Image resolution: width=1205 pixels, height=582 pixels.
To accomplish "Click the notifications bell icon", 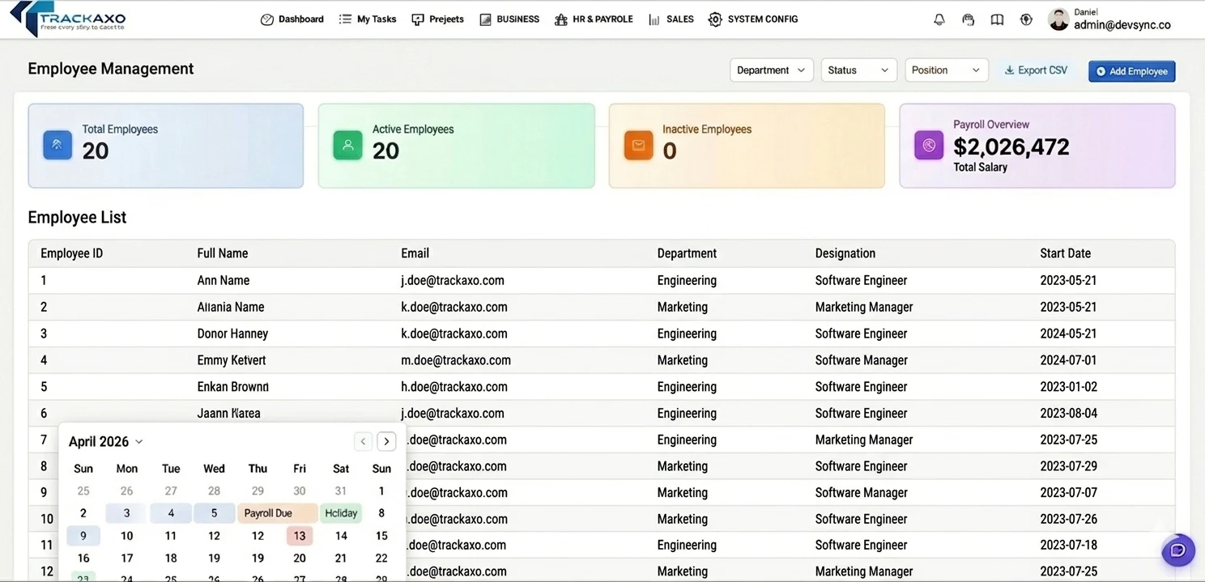I will point(939,19).
